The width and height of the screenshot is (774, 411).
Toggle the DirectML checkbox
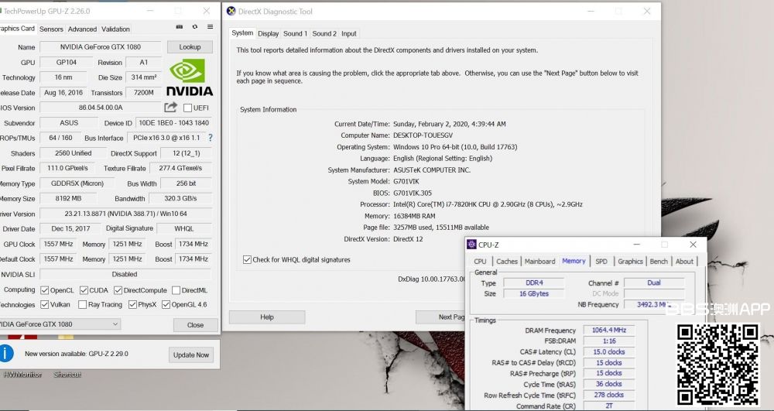(x=176, y=290)
